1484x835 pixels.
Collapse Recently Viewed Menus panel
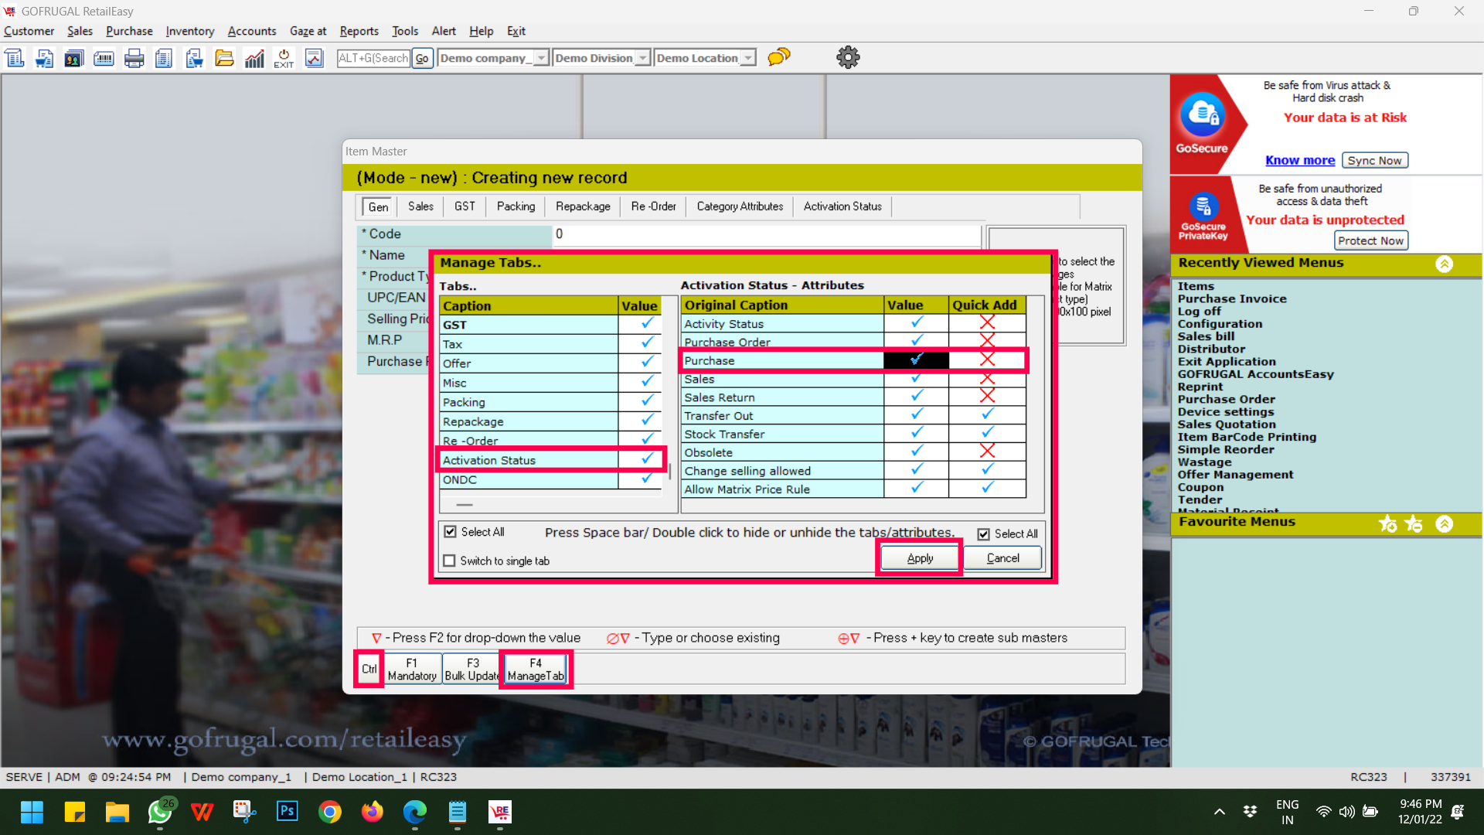1444,264
